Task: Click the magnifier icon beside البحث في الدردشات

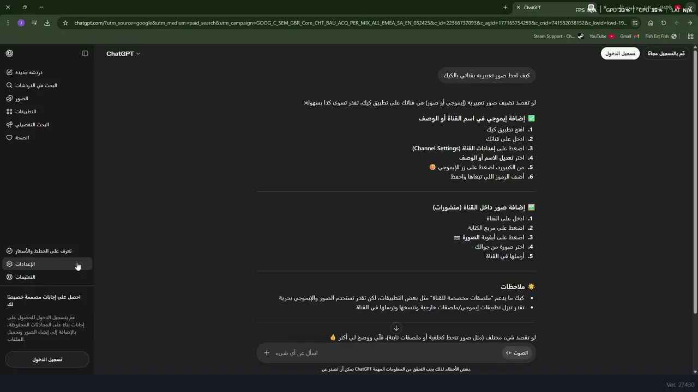Action: tap(9, 85)
